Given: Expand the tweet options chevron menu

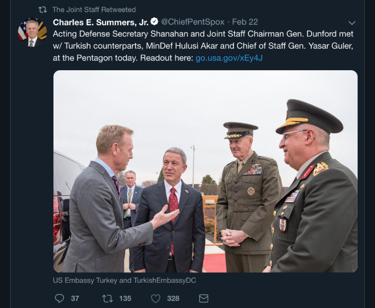Looking at the screenshot, I should point(352,22).
